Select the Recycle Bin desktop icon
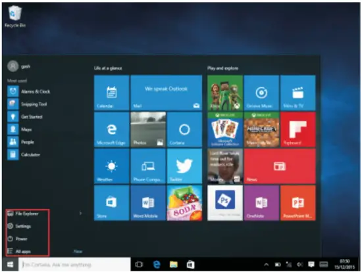The image size is (362, 272). click(x=14, y=16)
